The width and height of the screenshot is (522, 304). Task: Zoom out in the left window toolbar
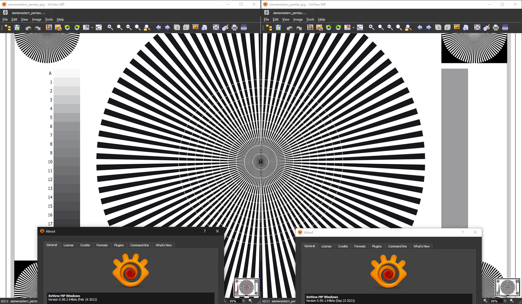(129, 27)
